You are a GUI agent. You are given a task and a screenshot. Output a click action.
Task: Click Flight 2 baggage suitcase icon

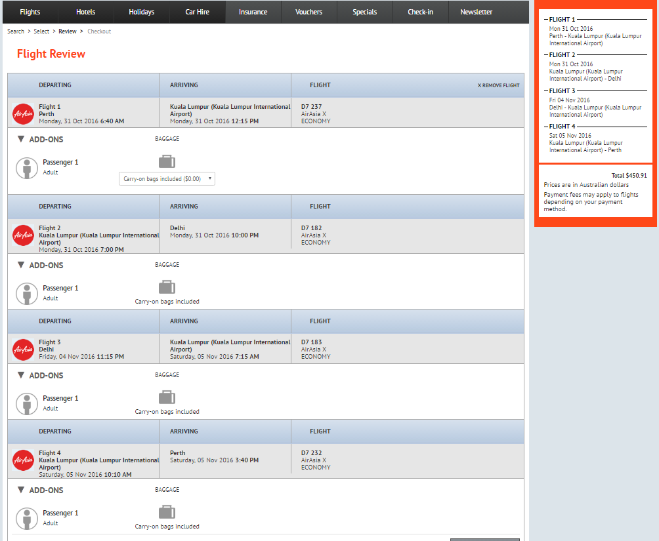pyautogui.click(x=167, y=287)
